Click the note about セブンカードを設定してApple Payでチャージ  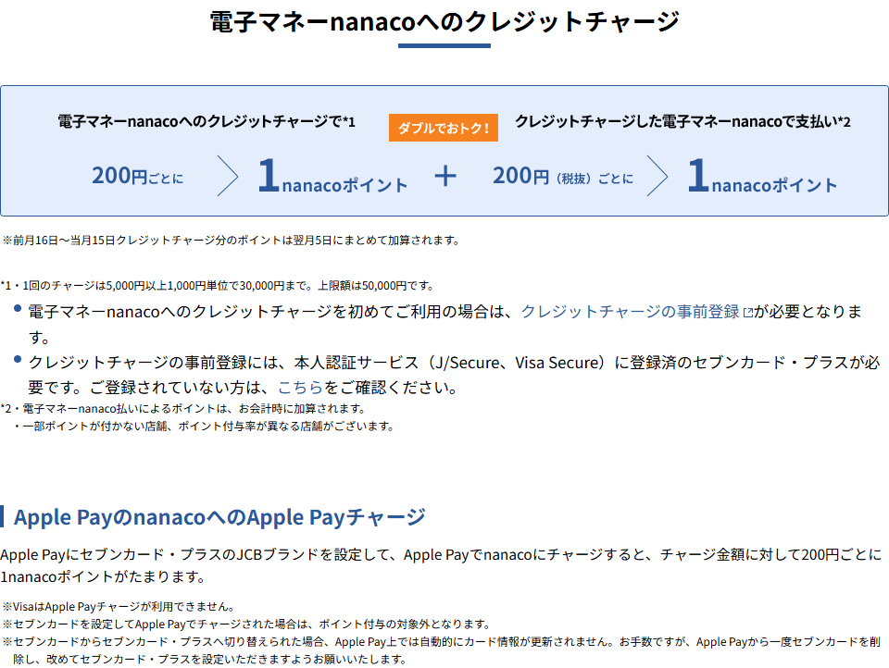coord(246,625)
